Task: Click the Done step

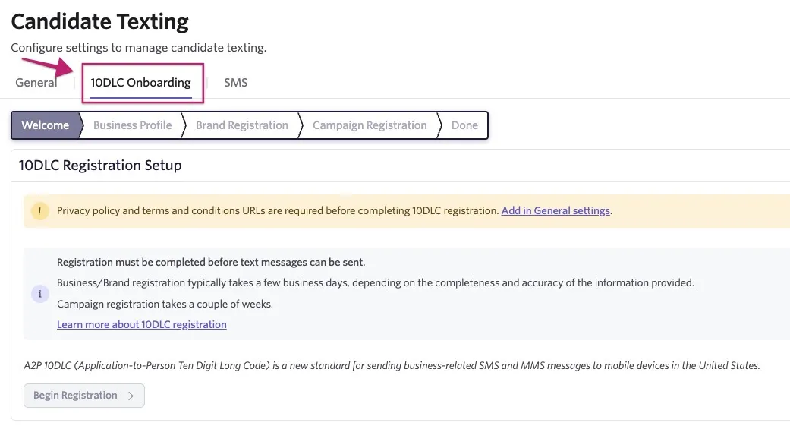Action: pos(464,125)
